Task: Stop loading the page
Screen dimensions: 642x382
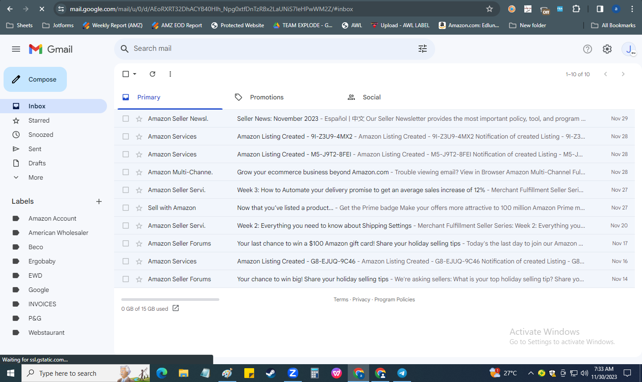Action: 42,9
